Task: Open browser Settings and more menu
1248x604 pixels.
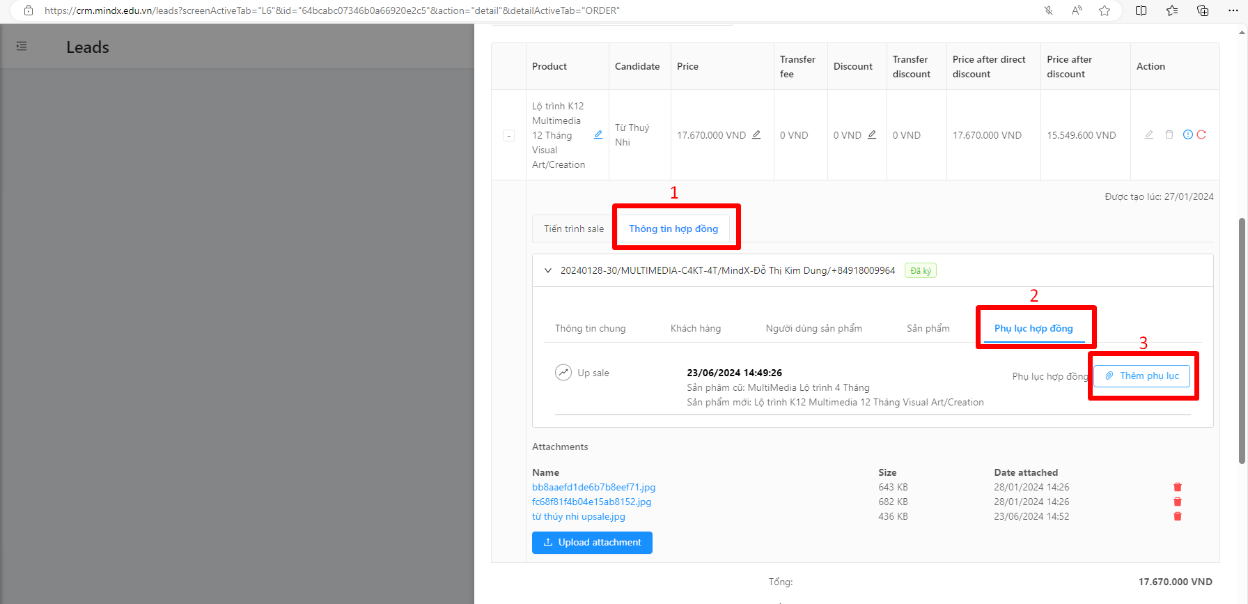Action: (1233, 10)
